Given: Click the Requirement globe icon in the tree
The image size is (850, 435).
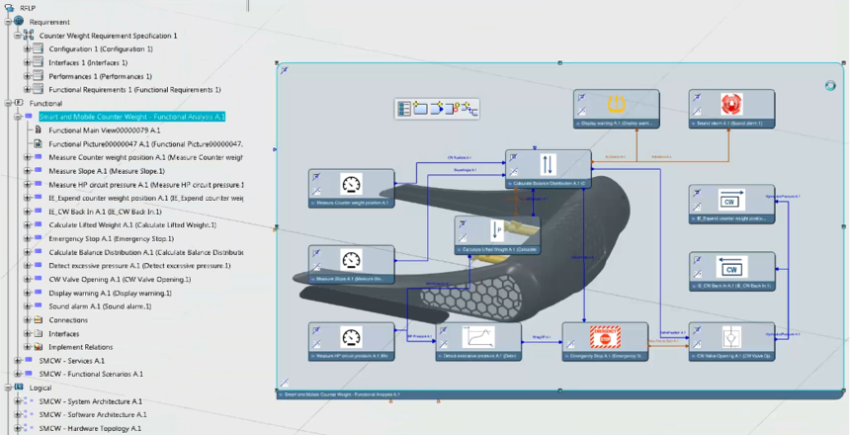Looking at the screenshot, I should 19,21.
